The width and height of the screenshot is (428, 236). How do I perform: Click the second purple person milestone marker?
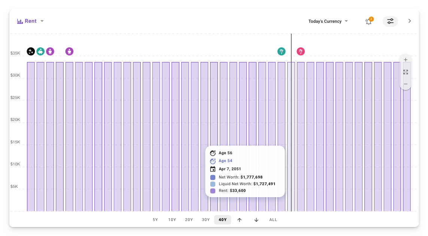(69, 52)
